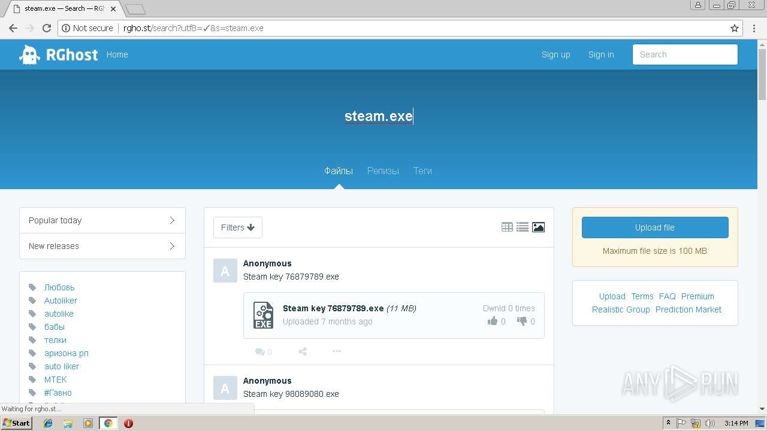Open Steam key 76879789.exe file link
This screenshot has height=431, width=767.
tap(333, 308)
